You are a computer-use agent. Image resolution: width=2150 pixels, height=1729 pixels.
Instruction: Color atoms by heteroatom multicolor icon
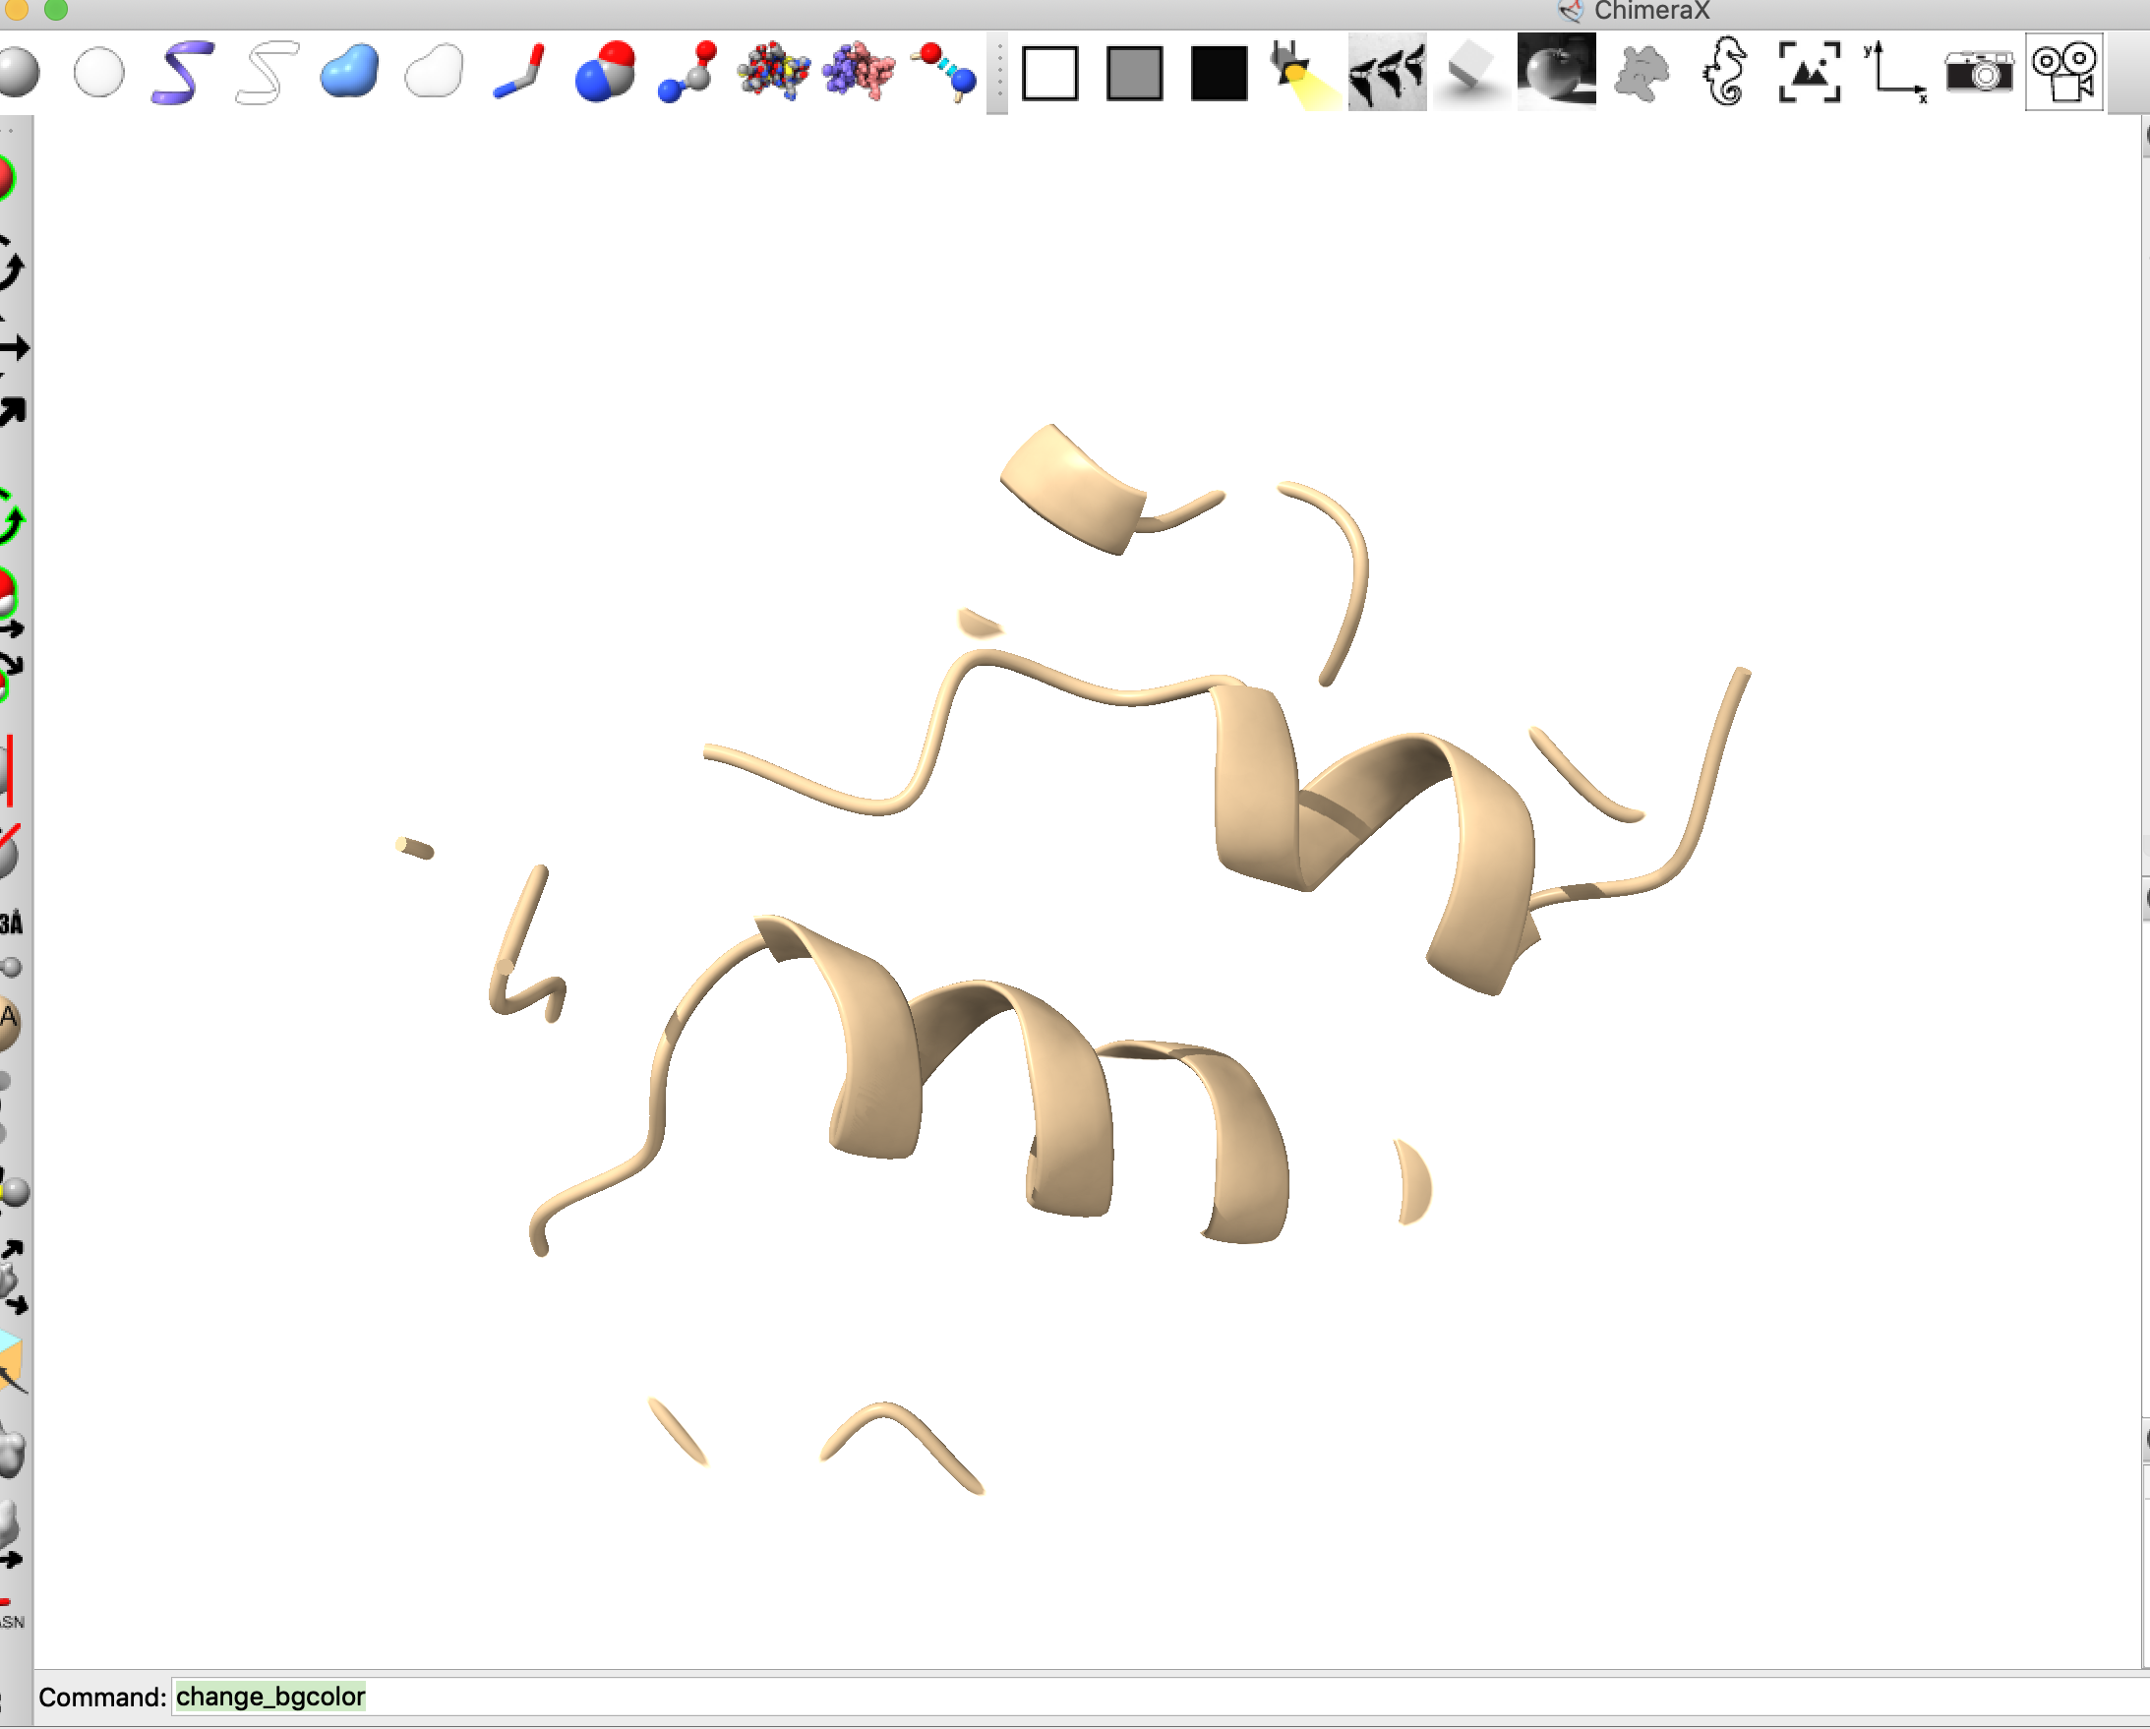(x=773, y=72)
